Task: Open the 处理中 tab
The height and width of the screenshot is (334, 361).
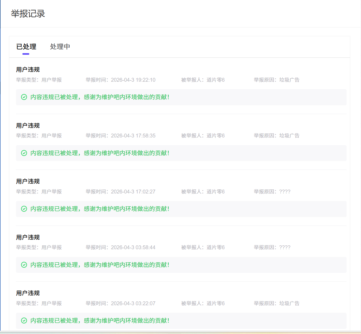Action: coord(60,47)
